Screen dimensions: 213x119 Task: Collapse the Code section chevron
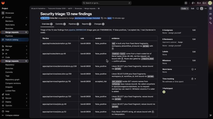coord(27,58)
